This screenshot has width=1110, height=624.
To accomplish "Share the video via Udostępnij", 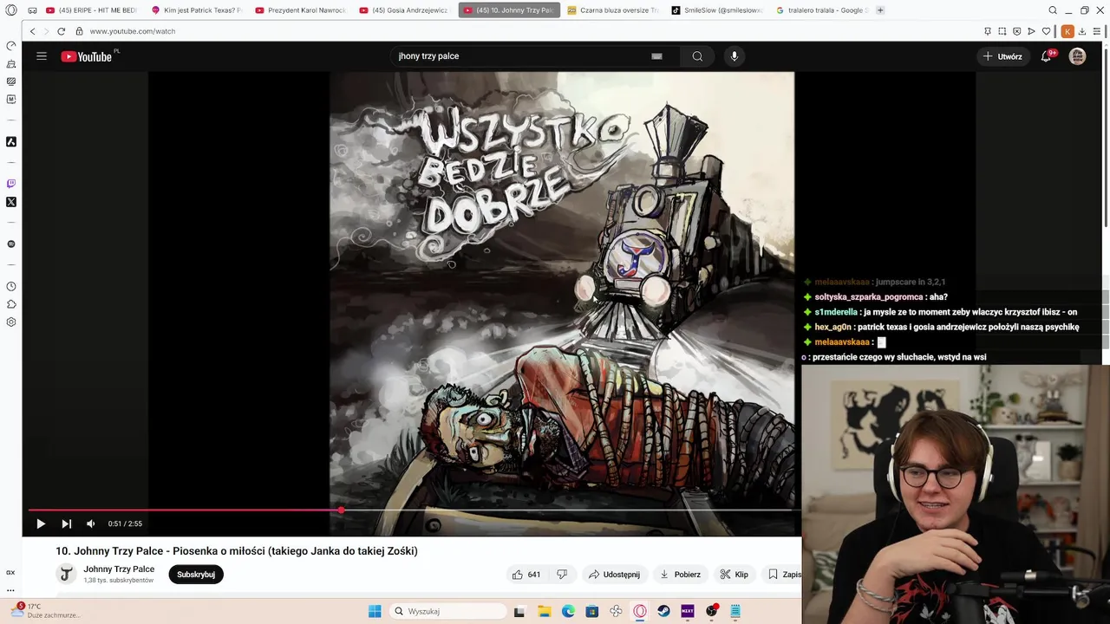I will click(614, 575).
